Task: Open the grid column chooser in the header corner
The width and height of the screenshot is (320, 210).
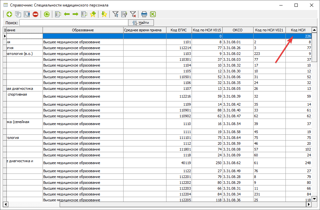Action: [5, 30]
